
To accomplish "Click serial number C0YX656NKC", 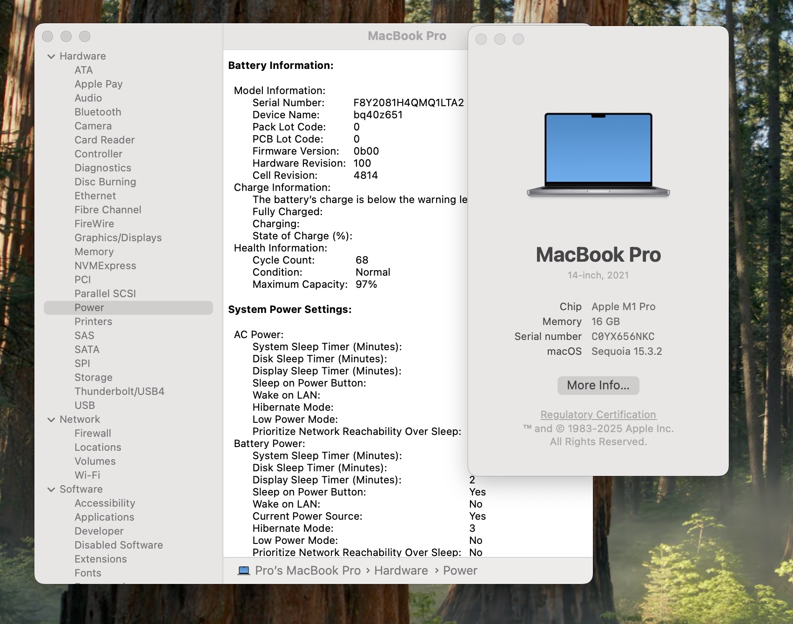I will pos(623,337).
